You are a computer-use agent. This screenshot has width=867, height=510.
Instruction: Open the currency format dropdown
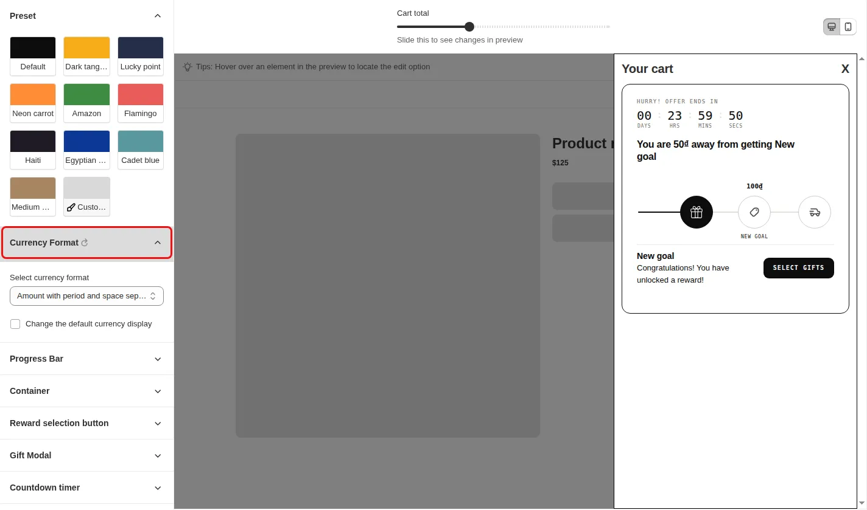[86, 296]
